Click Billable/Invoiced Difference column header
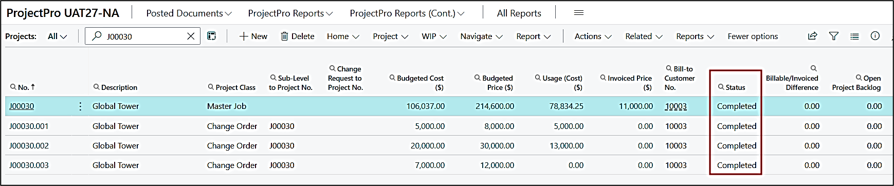The image size is (894, 186). coord(792,78)
